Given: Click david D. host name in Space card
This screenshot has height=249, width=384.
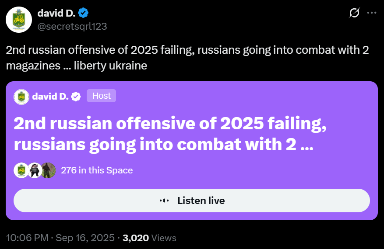Looking at the screenshot, I should coord(50,97).
